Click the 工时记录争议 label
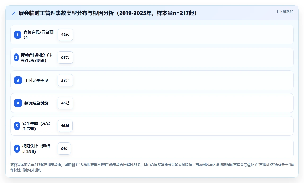Image resolution: width=304 pixels, height=183 pixels. click(36, 80)
